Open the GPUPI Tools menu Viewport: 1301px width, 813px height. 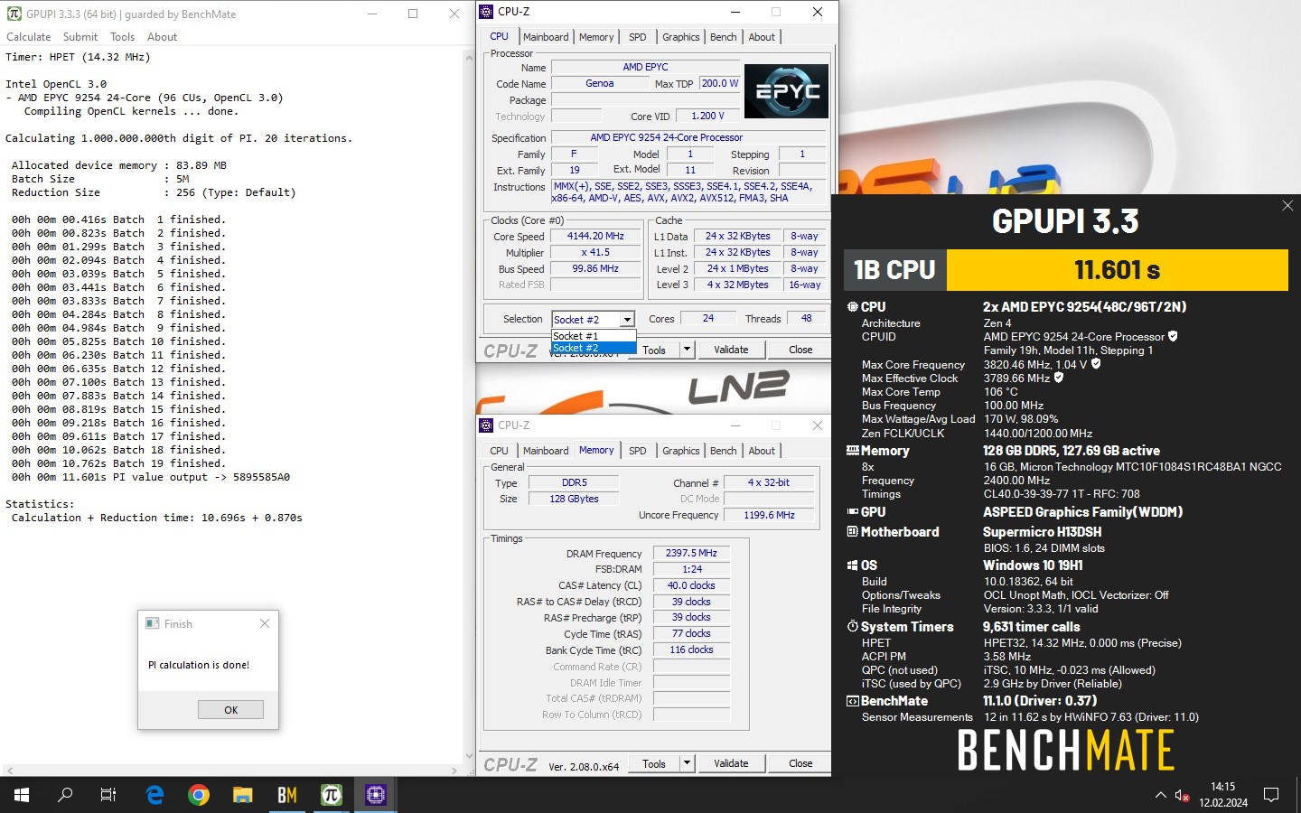(x=122, y=37)
